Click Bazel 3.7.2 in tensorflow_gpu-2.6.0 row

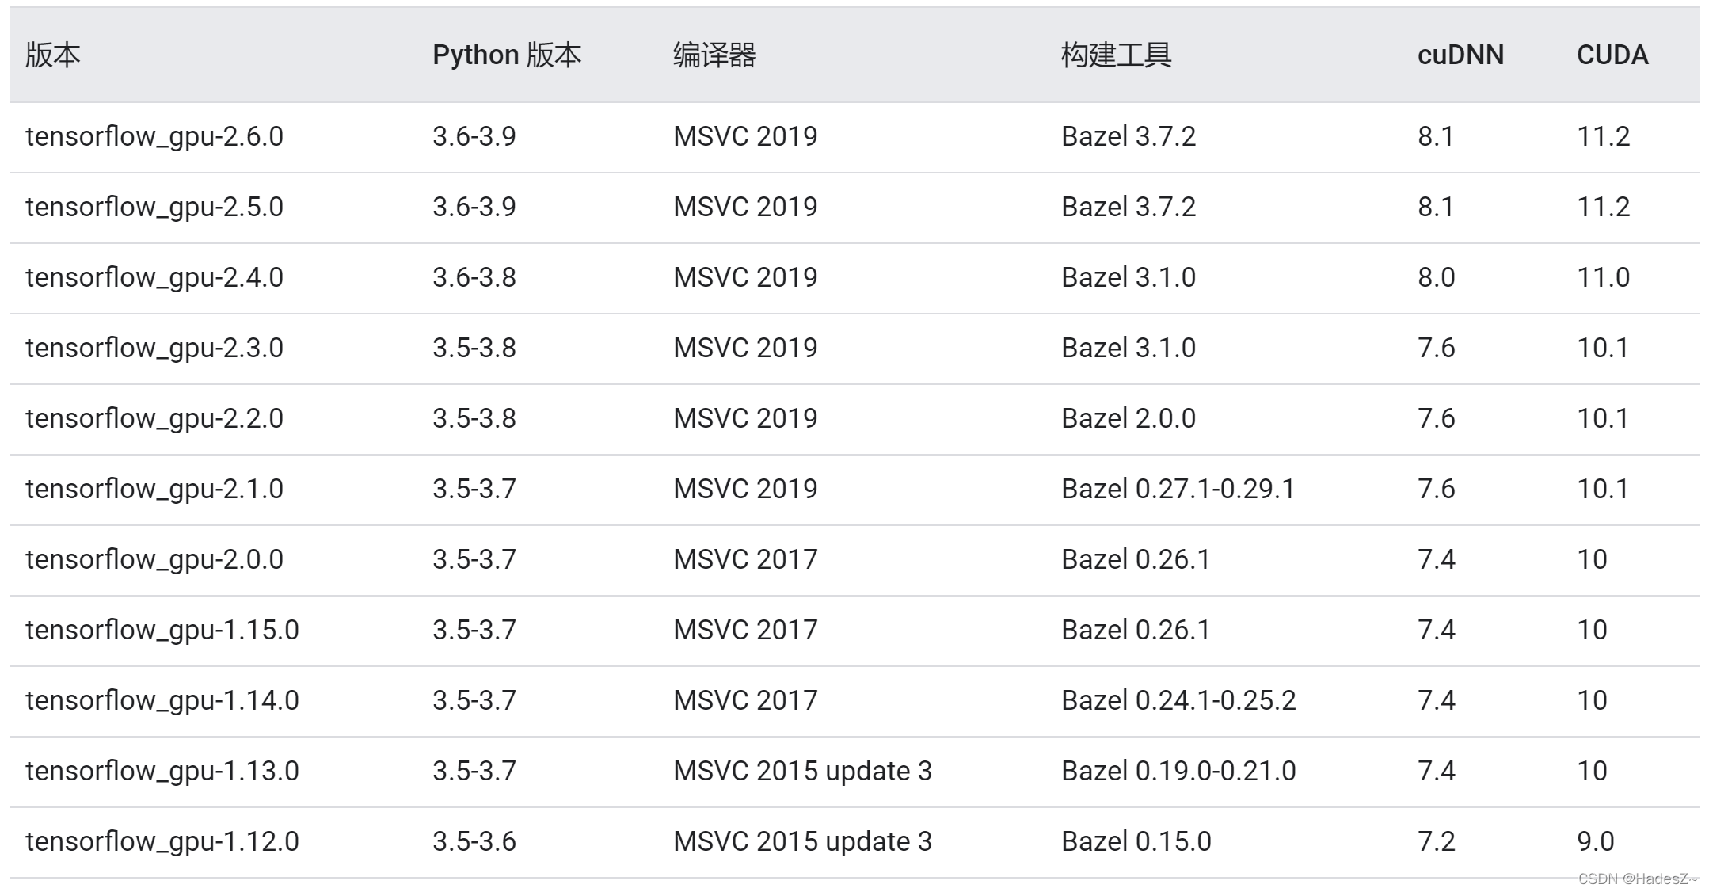click(1129, 136)
